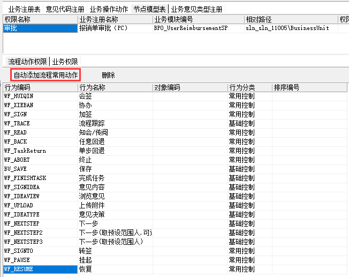The width and height of the screenshot is (349, 277).
Task: Click the 会签 behavior name cell
Action: pyautogui.click(x=115, y=96)
